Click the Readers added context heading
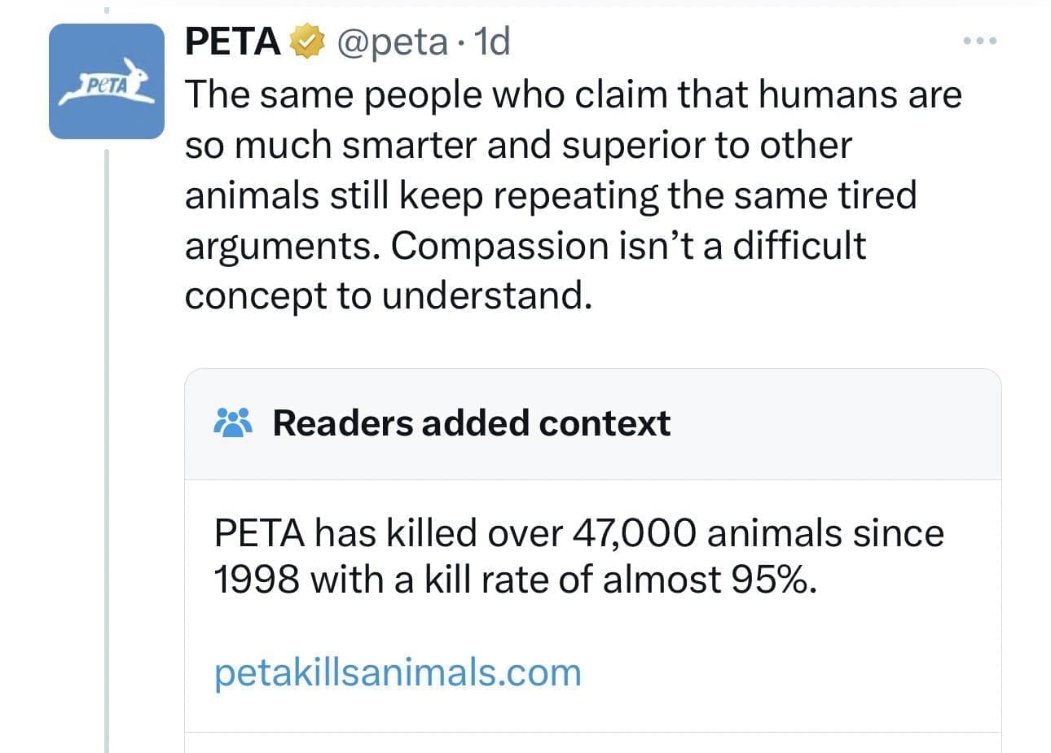This screenshot has height=753, width=1051. pyautogui.click(x=471, y=423)
